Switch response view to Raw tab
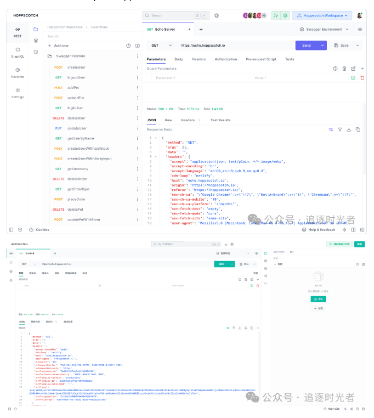374x418 pixels. point(168,120)
